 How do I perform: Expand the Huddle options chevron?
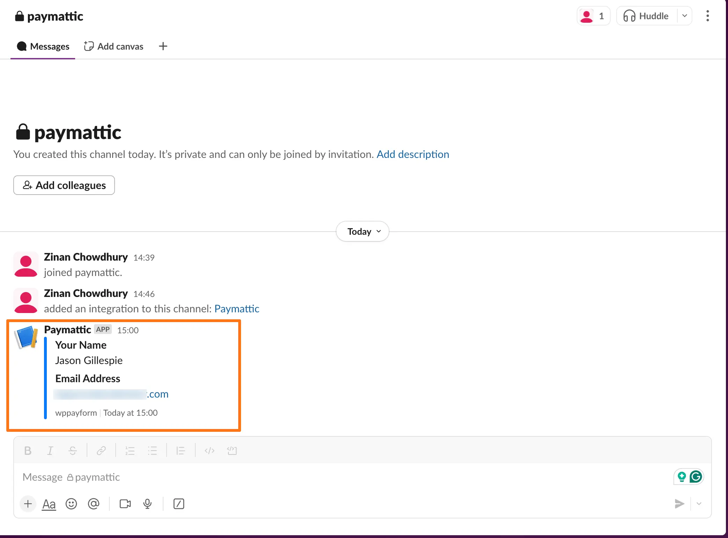[685, 16]
